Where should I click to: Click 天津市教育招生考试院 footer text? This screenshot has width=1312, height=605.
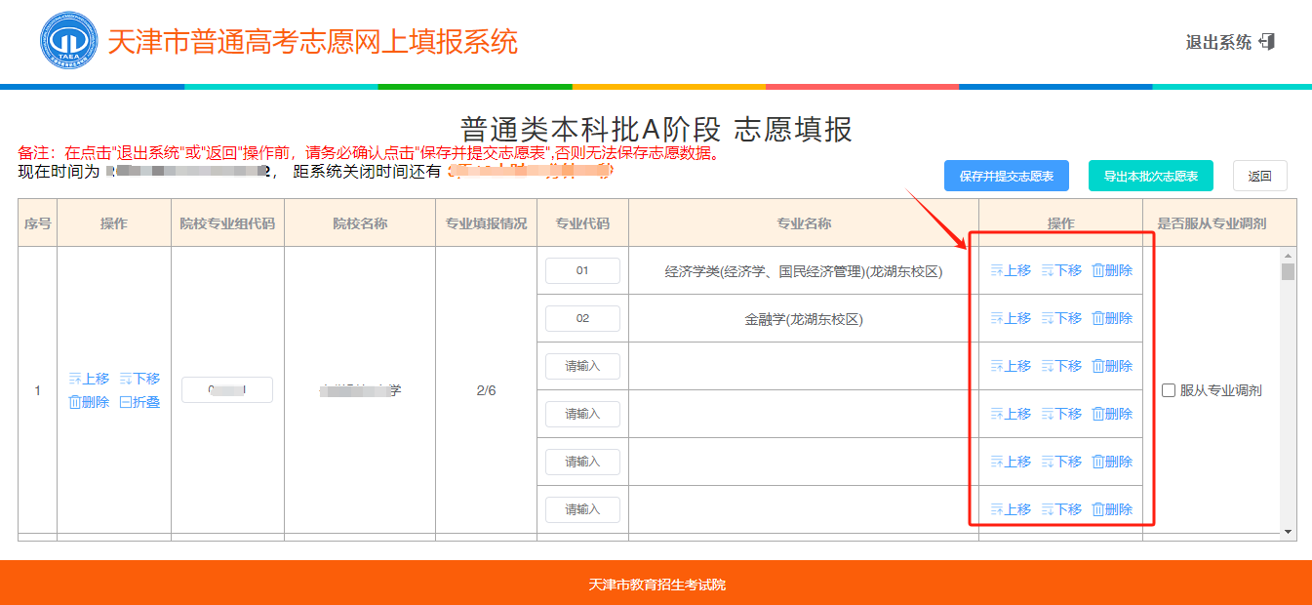point(656,585)
